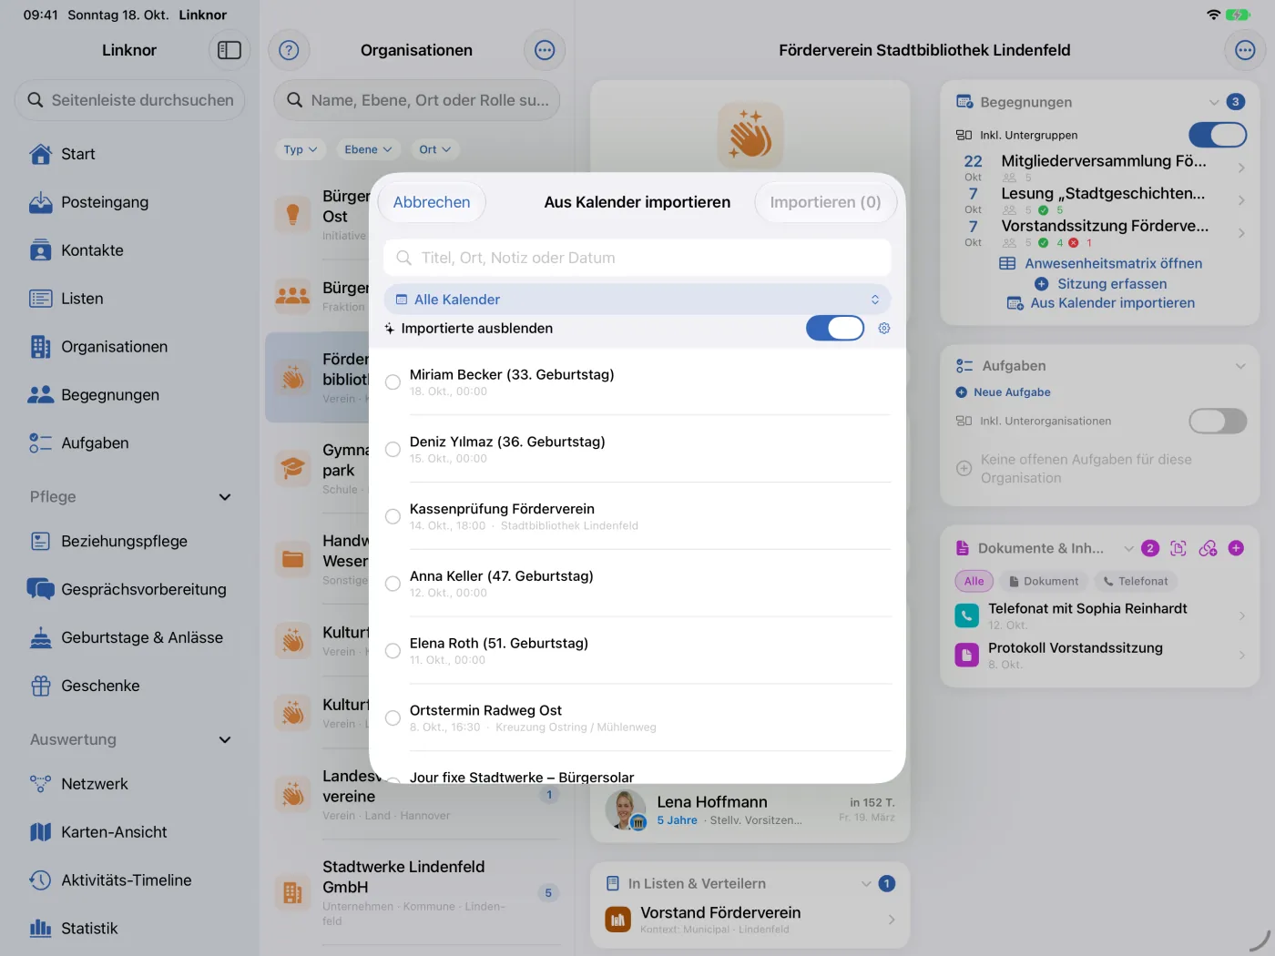Open Geschenke gift icon
Image resolution: width=1275 pixels, height=956 pixels.
point(41,686)
